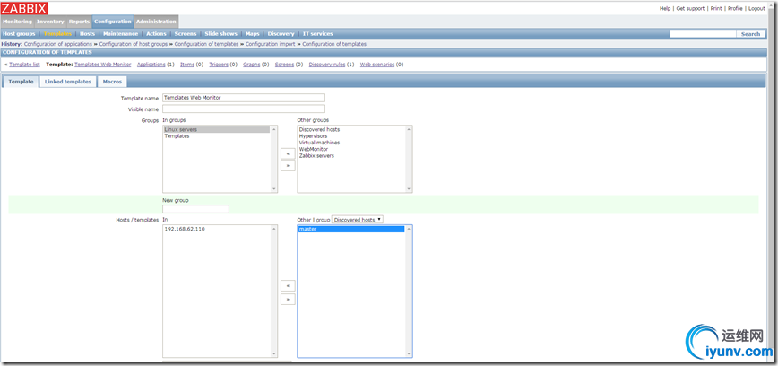
Task: Click the Template name field
Action: pos(244,98)
